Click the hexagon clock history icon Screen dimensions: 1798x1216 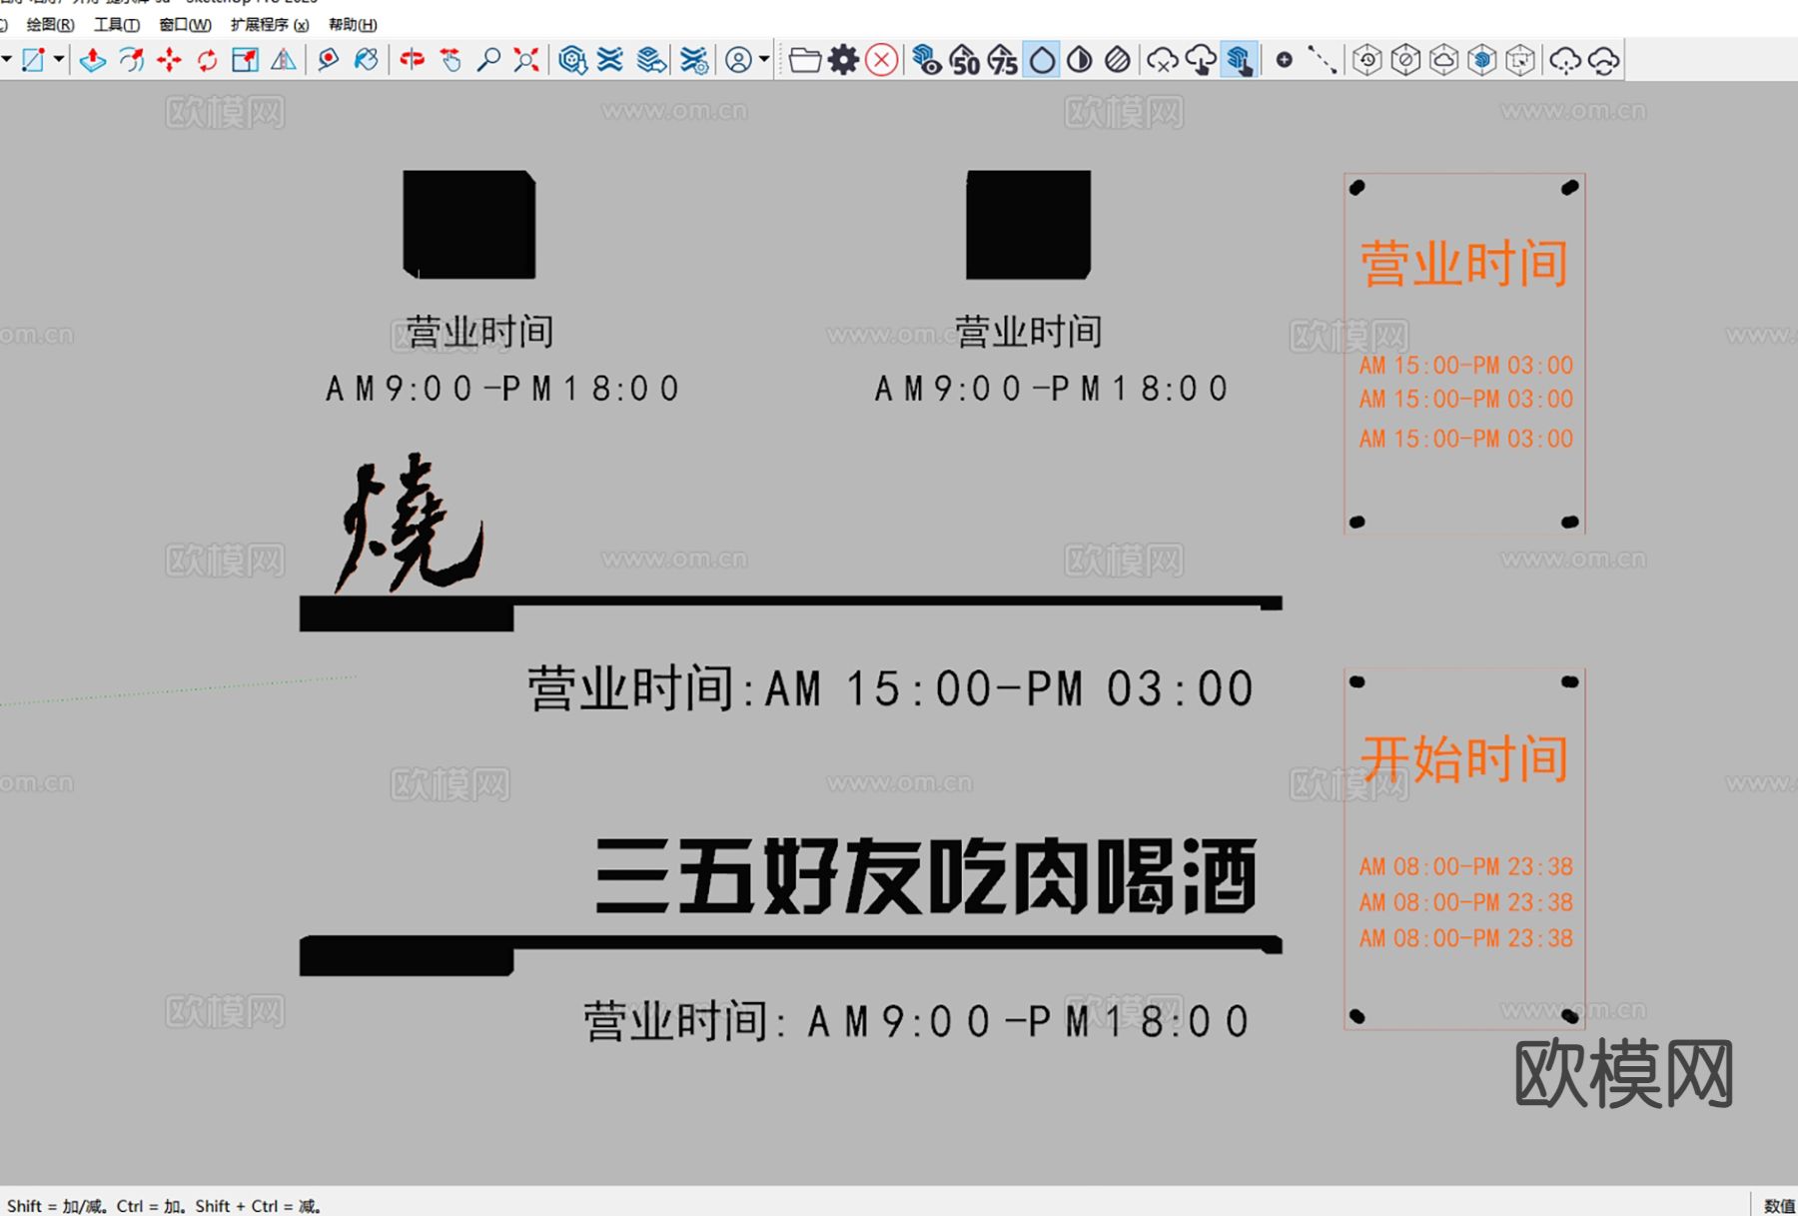click(1367, 60)
